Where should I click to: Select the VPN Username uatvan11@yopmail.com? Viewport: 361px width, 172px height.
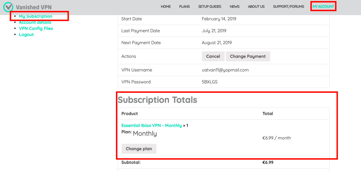(225, 70)
